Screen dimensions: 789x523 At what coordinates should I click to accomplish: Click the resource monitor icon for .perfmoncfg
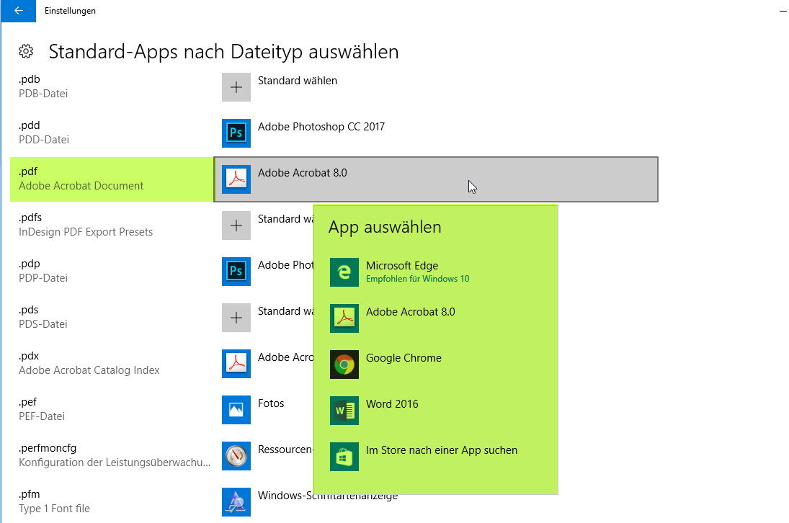pos(236,456)
